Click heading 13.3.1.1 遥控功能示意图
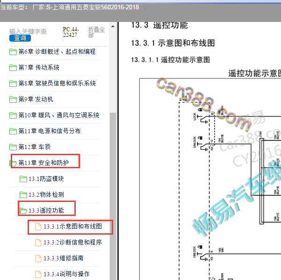Image resolution: width=281 pixels, height=280 pixels. pos(171,60)
